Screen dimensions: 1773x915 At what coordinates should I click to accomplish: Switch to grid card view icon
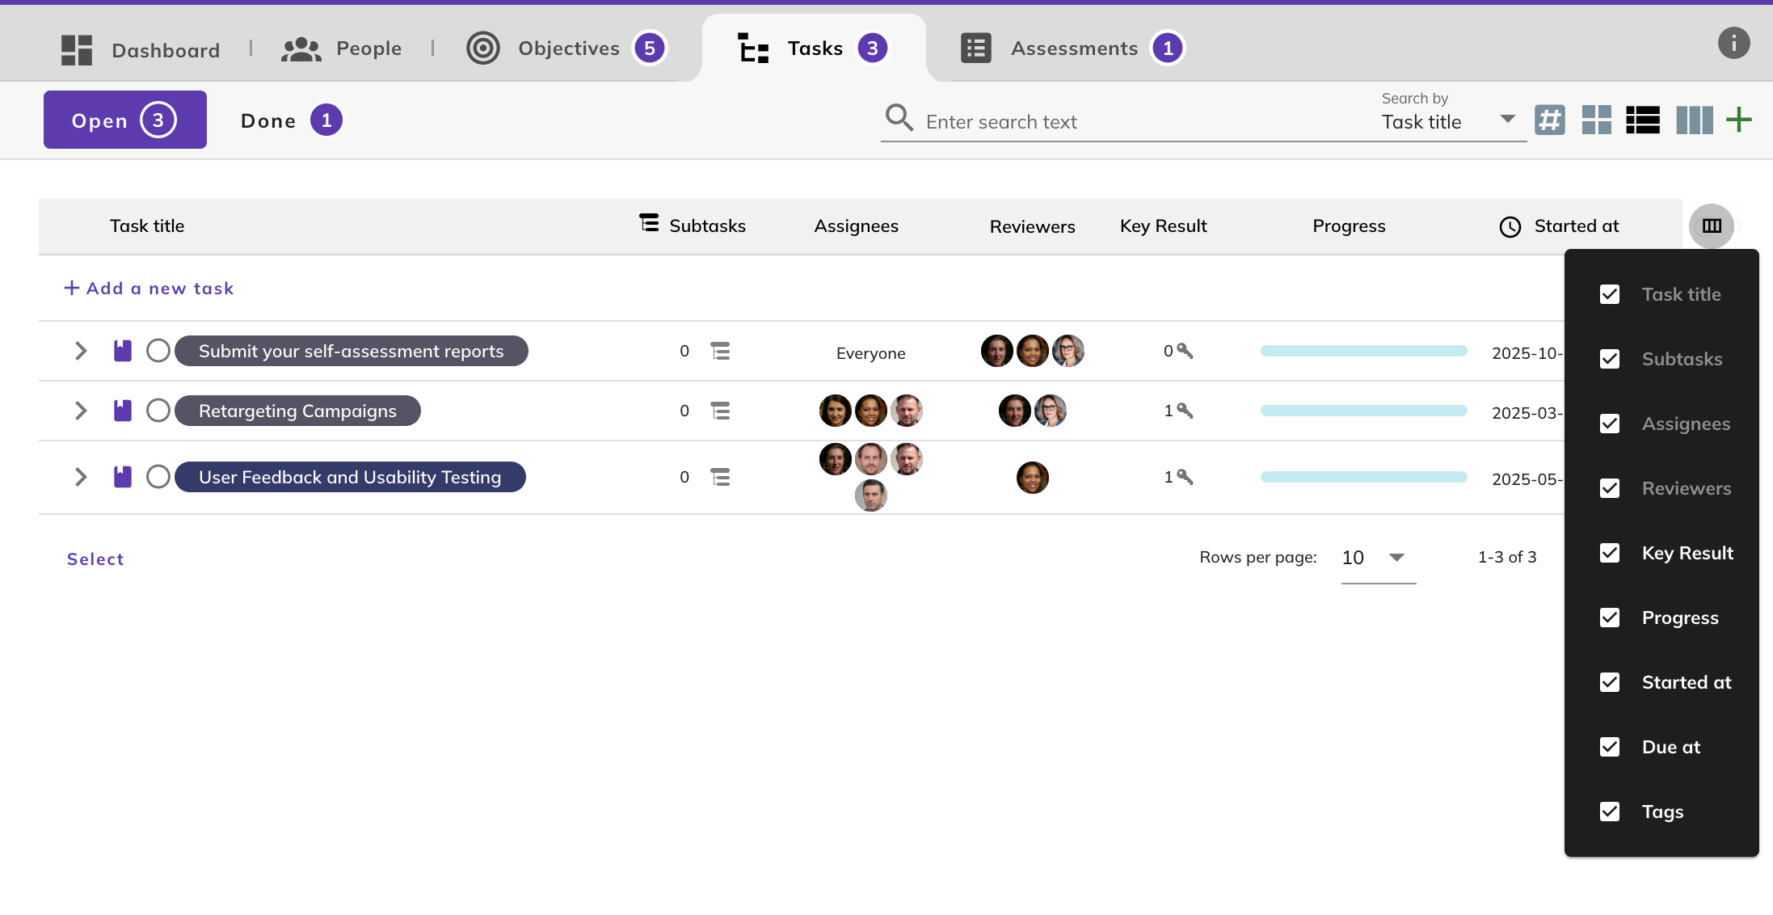[1596, 120]
